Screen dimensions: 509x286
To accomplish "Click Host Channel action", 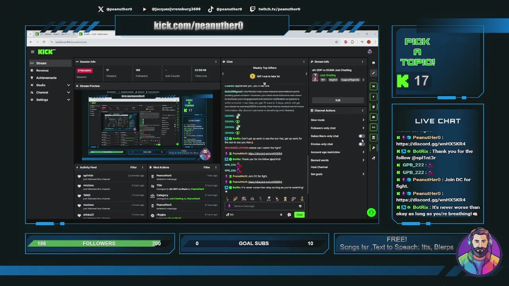I will pos(319,167).
